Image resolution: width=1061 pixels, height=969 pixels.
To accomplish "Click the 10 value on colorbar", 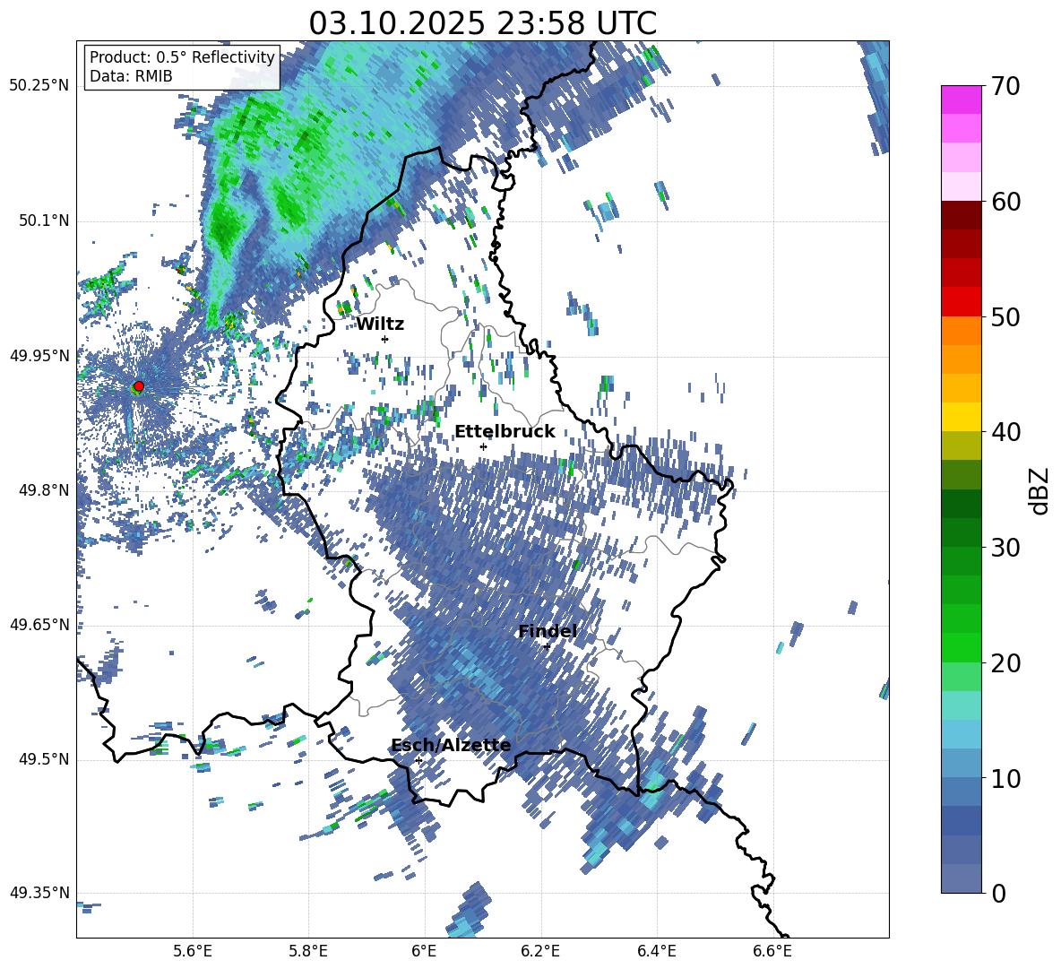I will pyautogui.click(x=1005, y=778).
